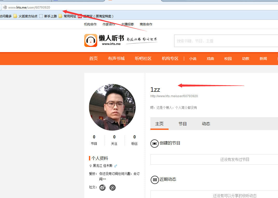Click the 个人资料 section heading
Screen dimensions: 278x198
coord(100,158)
